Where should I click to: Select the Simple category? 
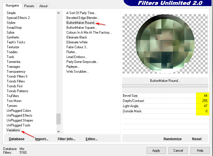11,13
